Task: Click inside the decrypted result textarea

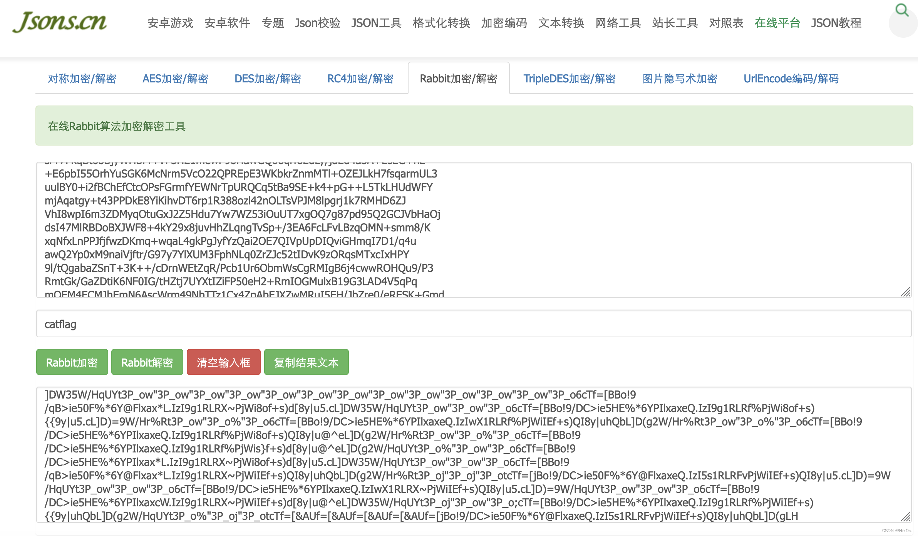Action: click(474, 454)
